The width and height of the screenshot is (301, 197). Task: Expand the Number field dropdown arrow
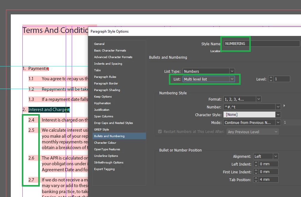pos(278,107)
